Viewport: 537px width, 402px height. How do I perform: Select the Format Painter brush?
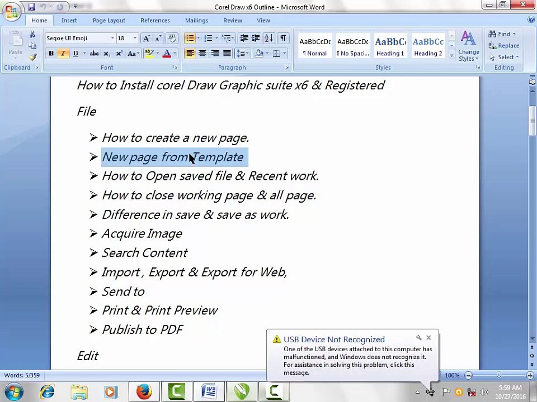(32, 57)
